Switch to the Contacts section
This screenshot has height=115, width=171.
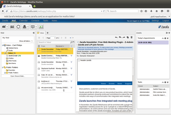(35, 21)
